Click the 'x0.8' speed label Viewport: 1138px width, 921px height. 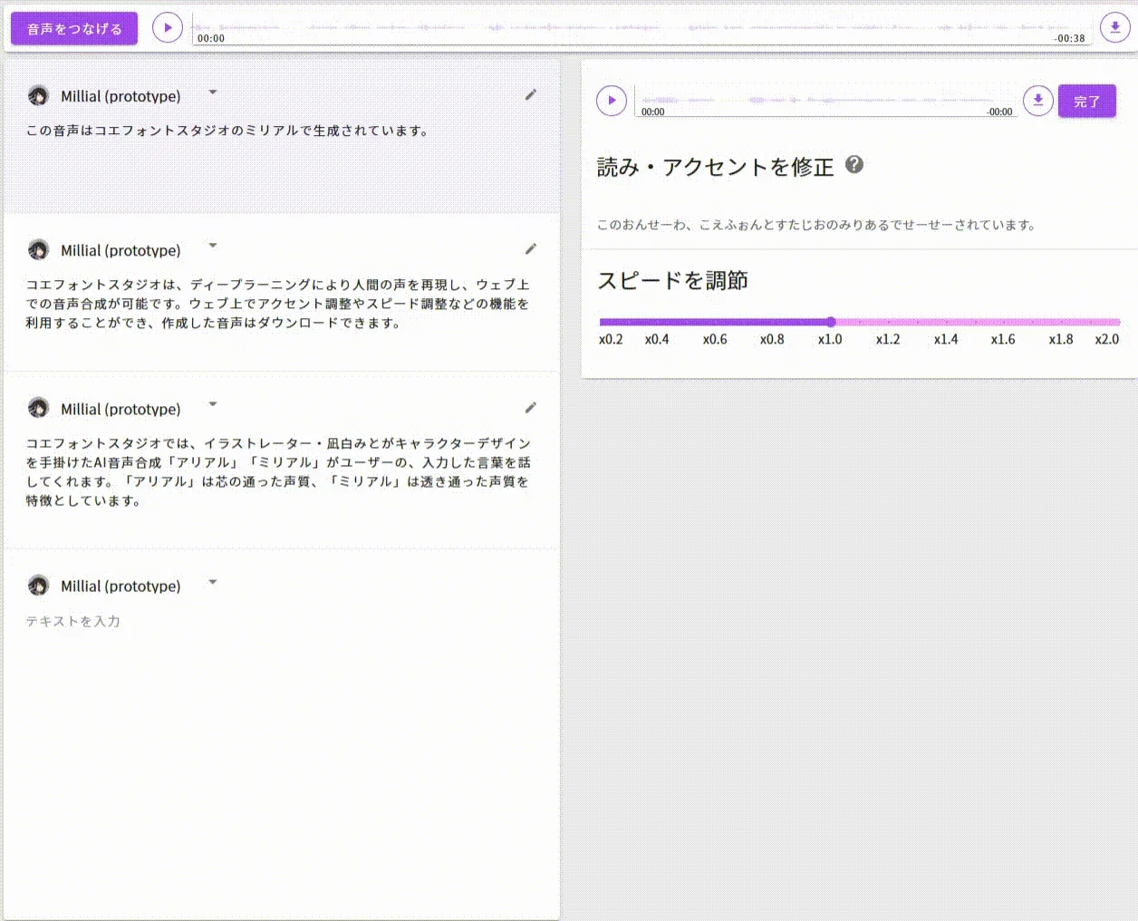pos(772,339)
